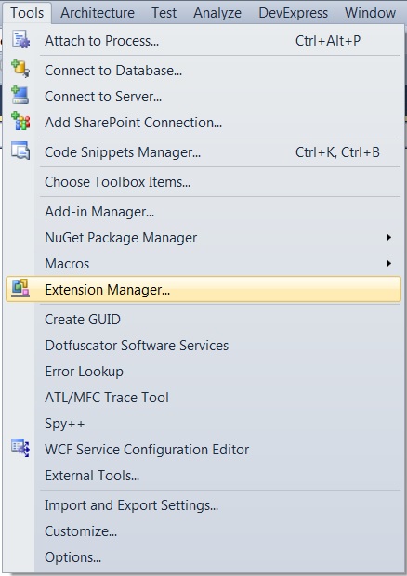Open the DevExpress menu
The width and height of the screenshot is (407, 576).
(293, 13)
